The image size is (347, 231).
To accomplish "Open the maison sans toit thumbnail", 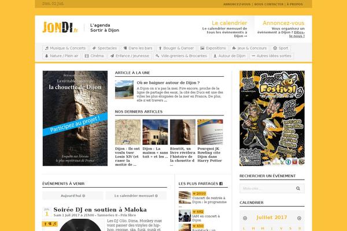I will [x=155, y=132].
